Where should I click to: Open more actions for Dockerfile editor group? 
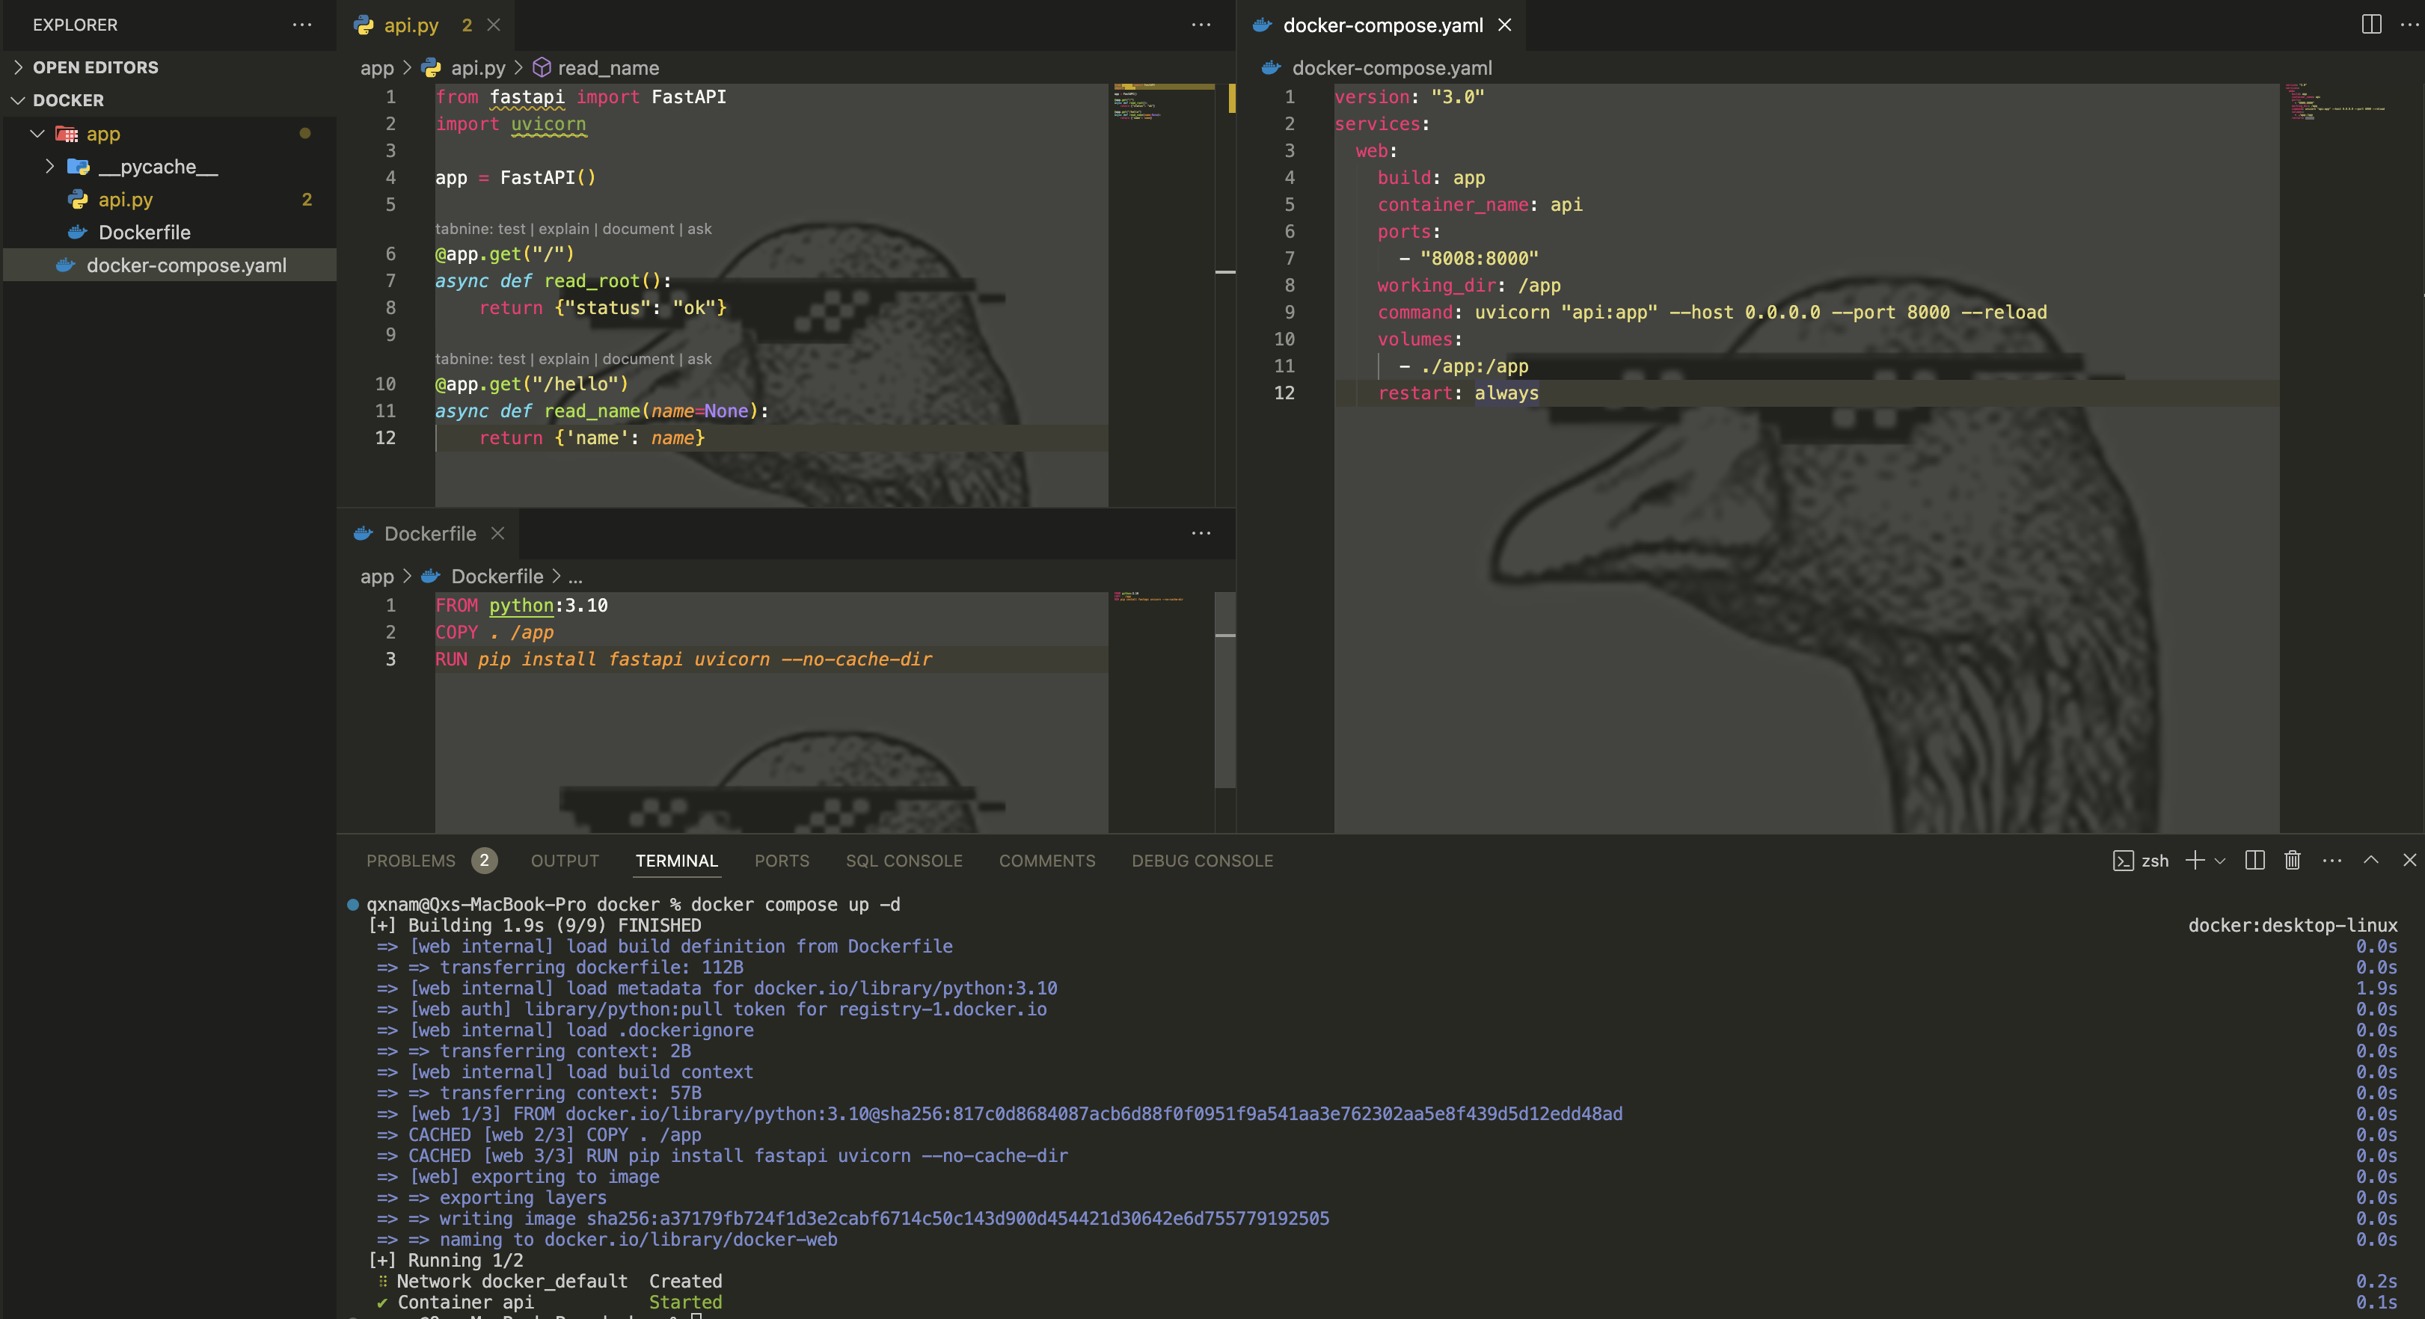coord(1201,533)
